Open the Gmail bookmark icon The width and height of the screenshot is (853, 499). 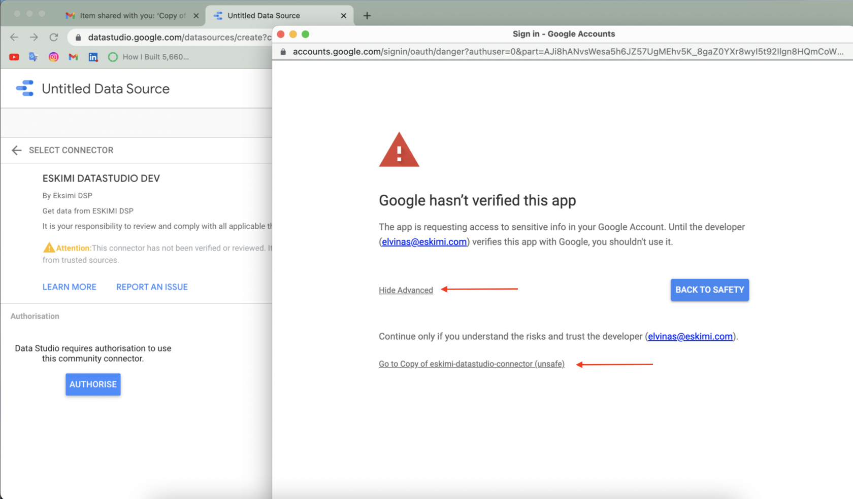click(73, 57)
